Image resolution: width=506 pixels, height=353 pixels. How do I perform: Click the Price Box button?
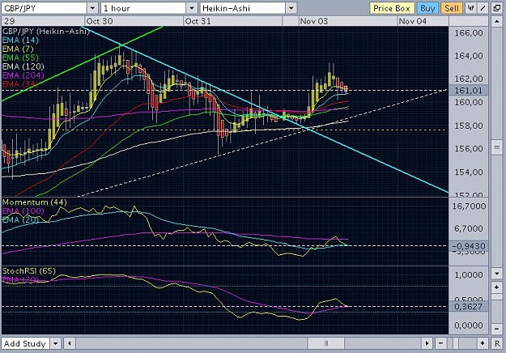click(x=392, y=8)
